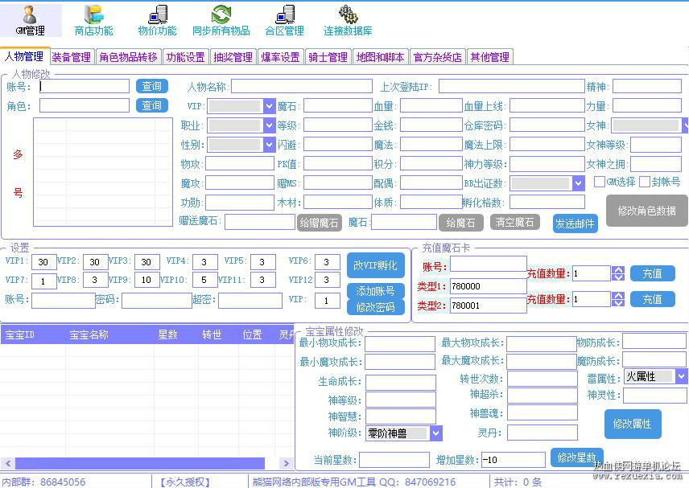This screenshot has height=488, width=689.
Task: Click the 修改属性 button
Action: point(633,424)
